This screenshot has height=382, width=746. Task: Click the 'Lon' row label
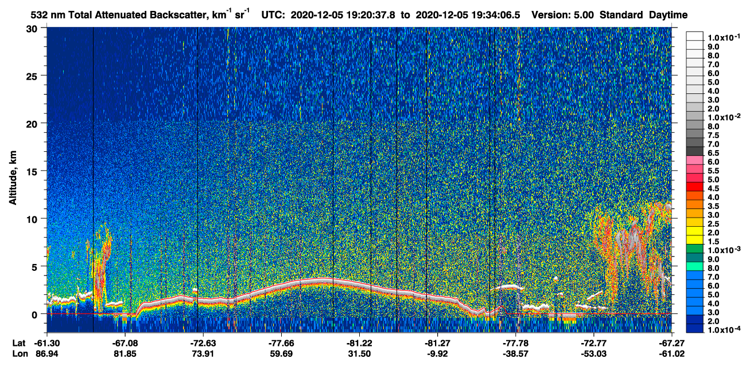(20, 354)
